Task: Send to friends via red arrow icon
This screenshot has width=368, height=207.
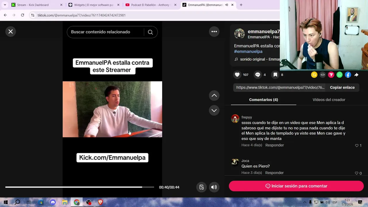Action: [x=331, y=75]
